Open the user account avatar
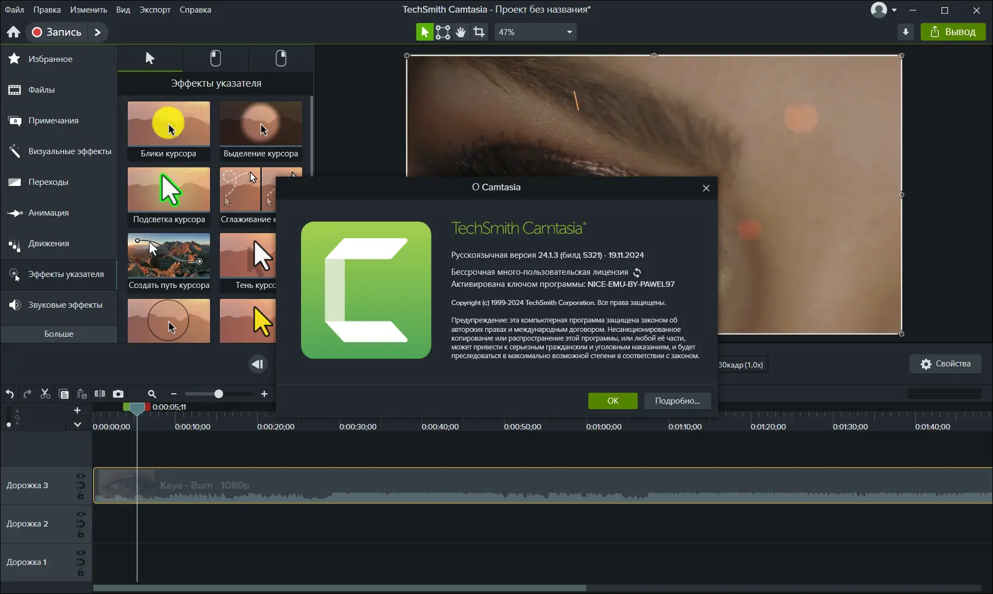The width and height of the screenshot is (993, 594). (879, 10)
